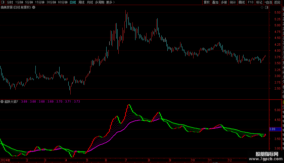The height and width of the screenshot is (163, 284).
Task: Open the 超跌大底F indicator dropdown
Action: (2, 102)
